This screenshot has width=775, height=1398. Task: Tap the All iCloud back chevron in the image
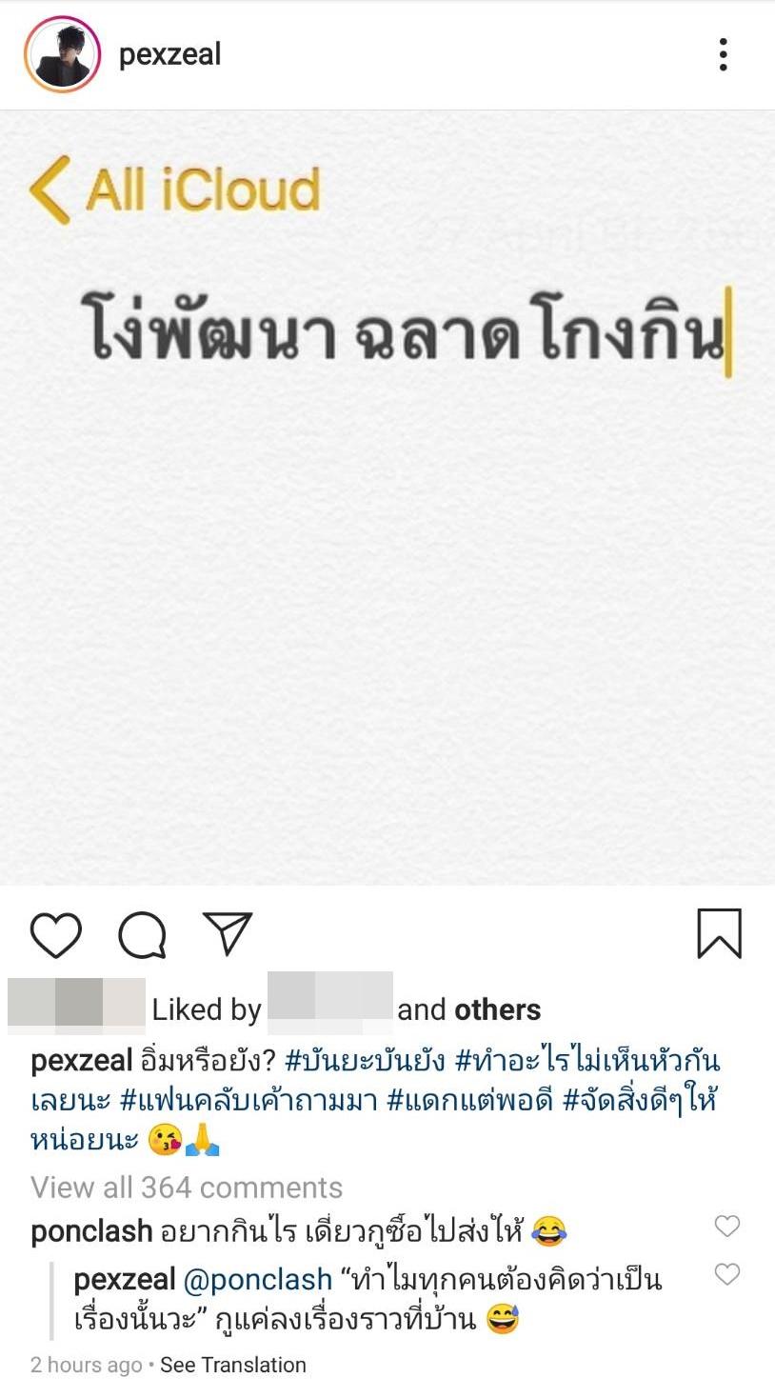50,190
